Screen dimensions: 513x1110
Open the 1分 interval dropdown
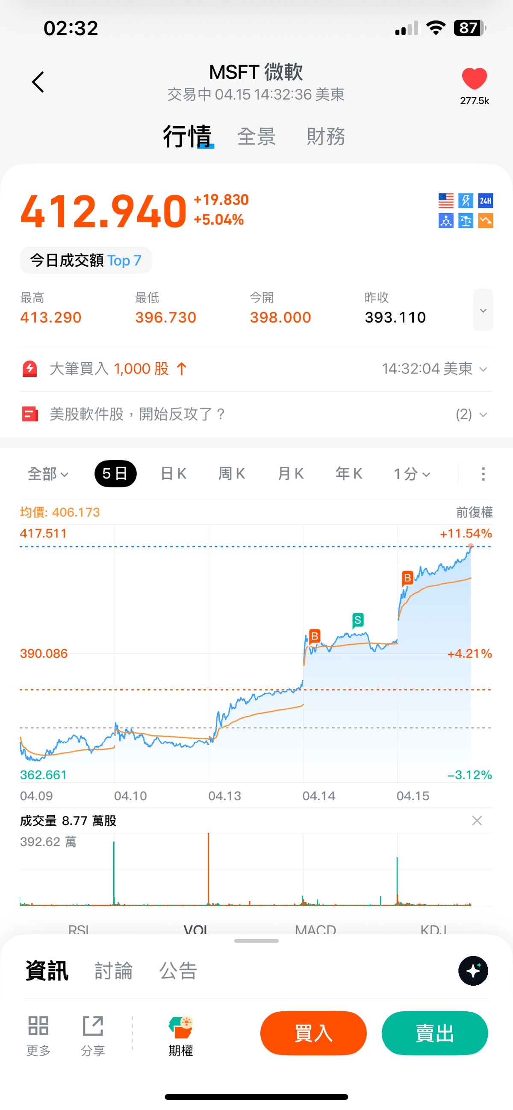click(x=412, y=474)
